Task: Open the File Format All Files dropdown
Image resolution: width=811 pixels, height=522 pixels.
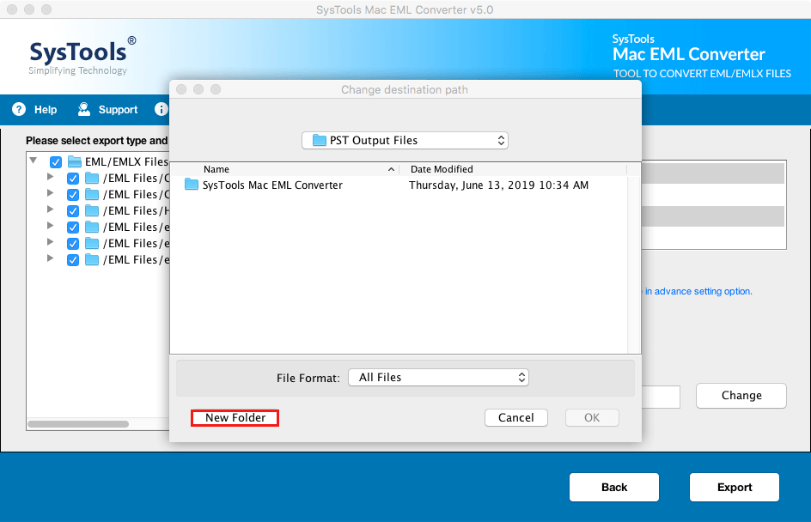Action: 439,377
